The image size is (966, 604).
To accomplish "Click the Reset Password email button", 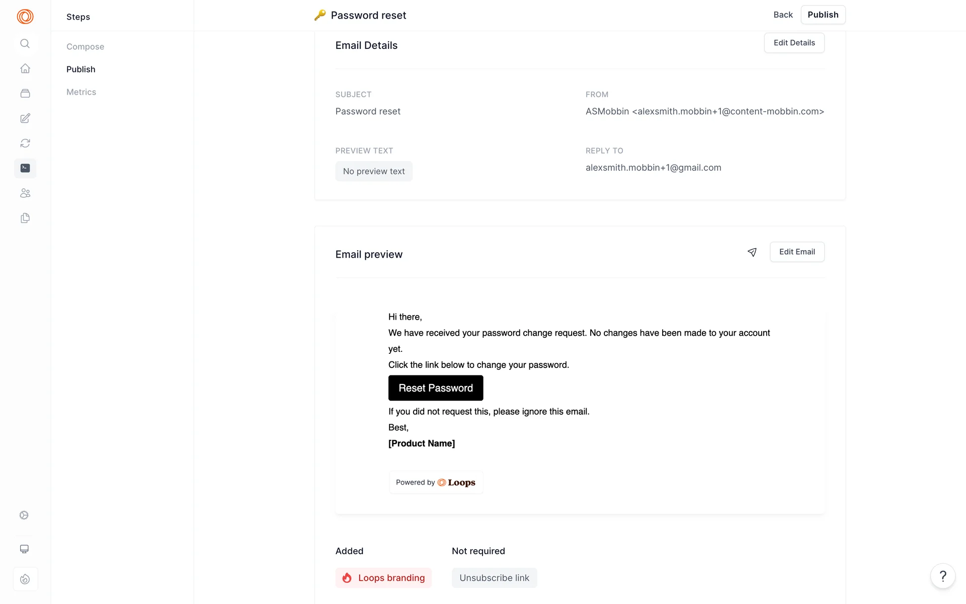I will [435, 388].
